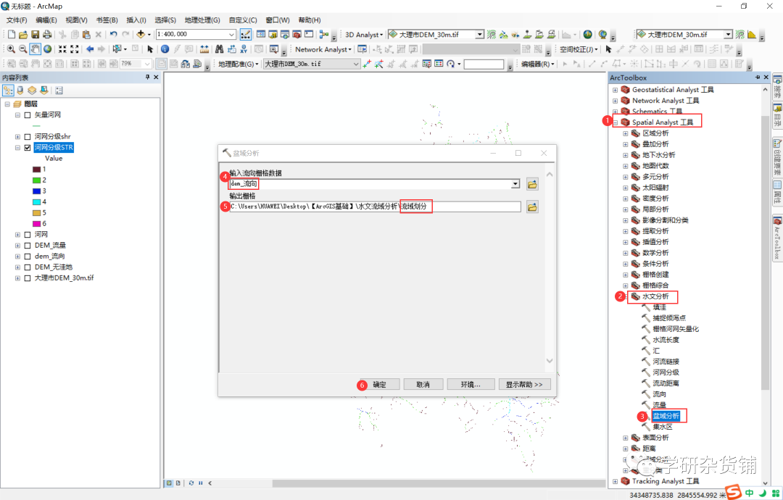Screen dimensions: 783x500
Task: Open the 地理配准(G) dropdown
Action: click(x=239, y=64)
